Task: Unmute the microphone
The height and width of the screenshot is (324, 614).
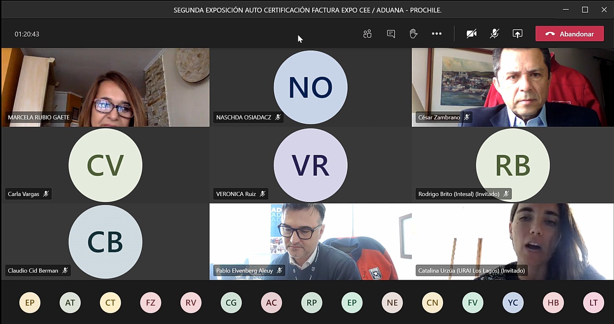Action: (x=494, y=34)
